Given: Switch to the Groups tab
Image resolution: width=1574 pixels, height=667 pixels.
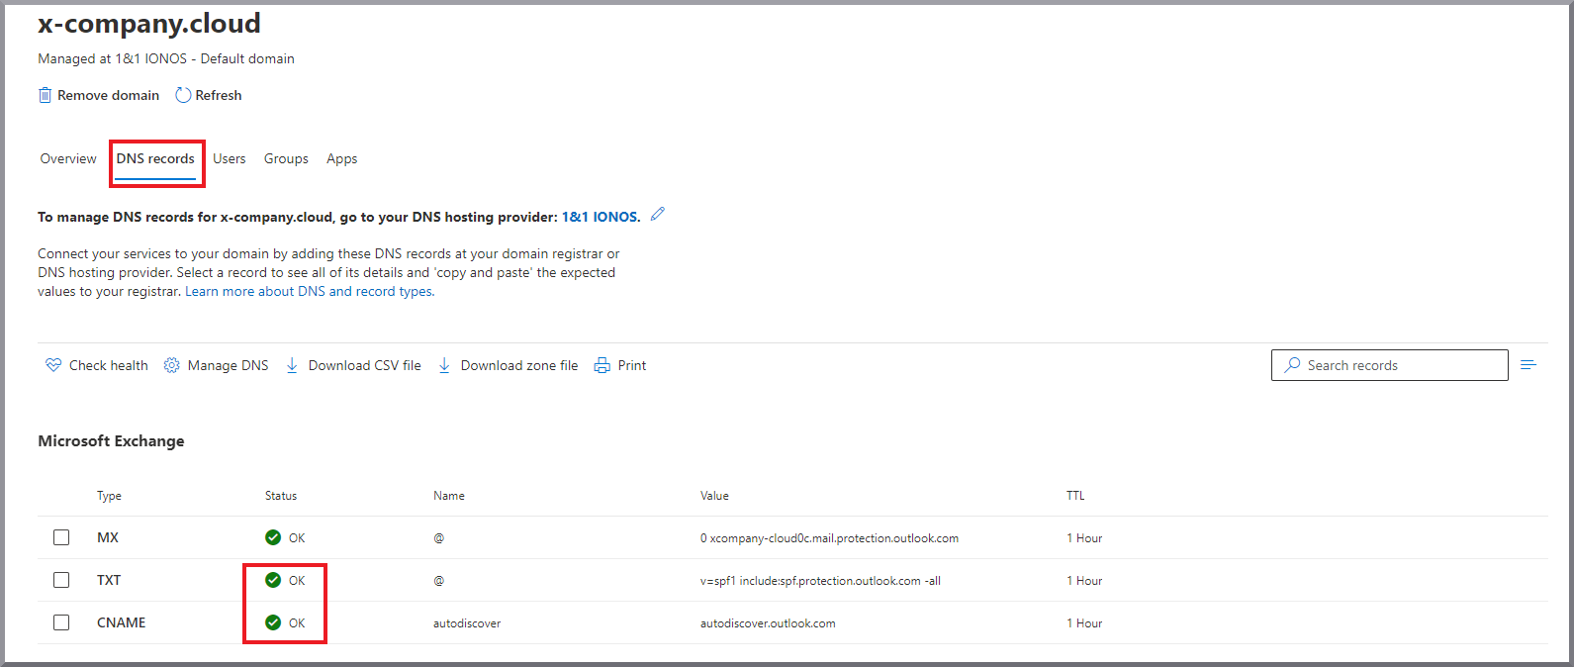Looking at the screenshot, I should 286,158.
